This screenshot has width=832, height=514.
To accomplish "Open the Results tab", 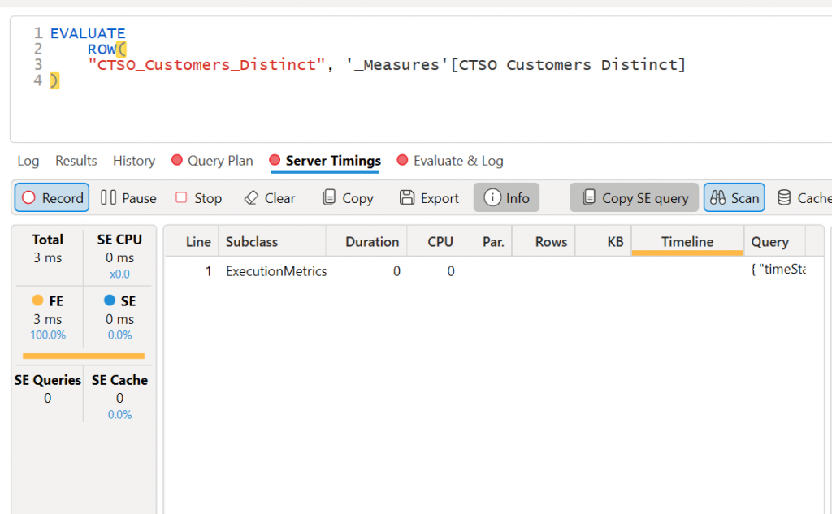I will point(76,161).
